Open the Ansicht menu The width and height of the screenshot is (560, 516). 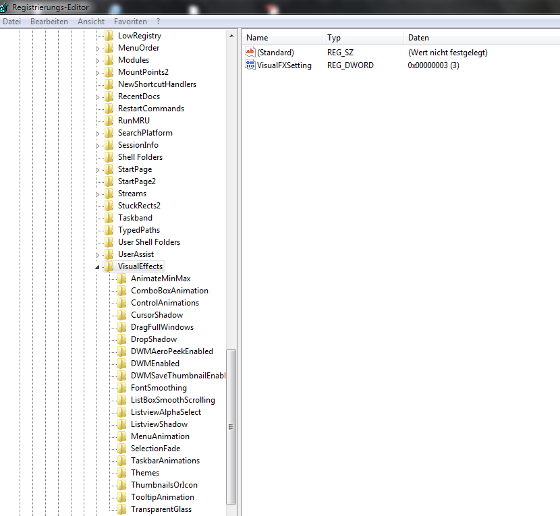pyautogui.click(x=91, y=22)
